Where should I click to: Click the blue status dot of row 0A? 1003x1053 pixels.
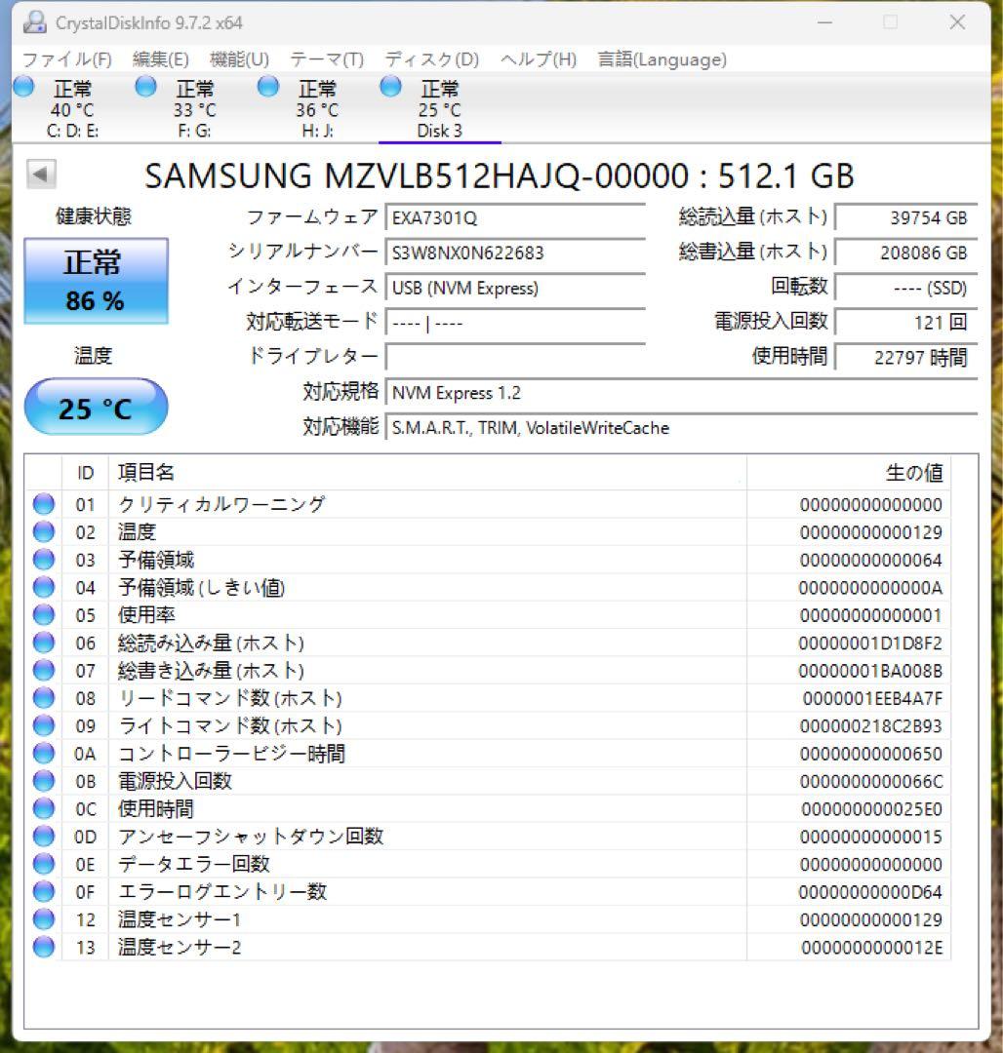tap(44, 754)
